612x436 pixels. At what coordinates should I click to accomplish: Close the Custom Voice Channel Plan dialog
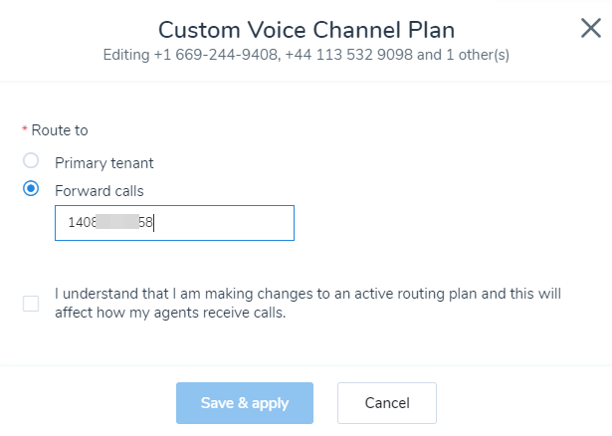[x=590, y=28]
